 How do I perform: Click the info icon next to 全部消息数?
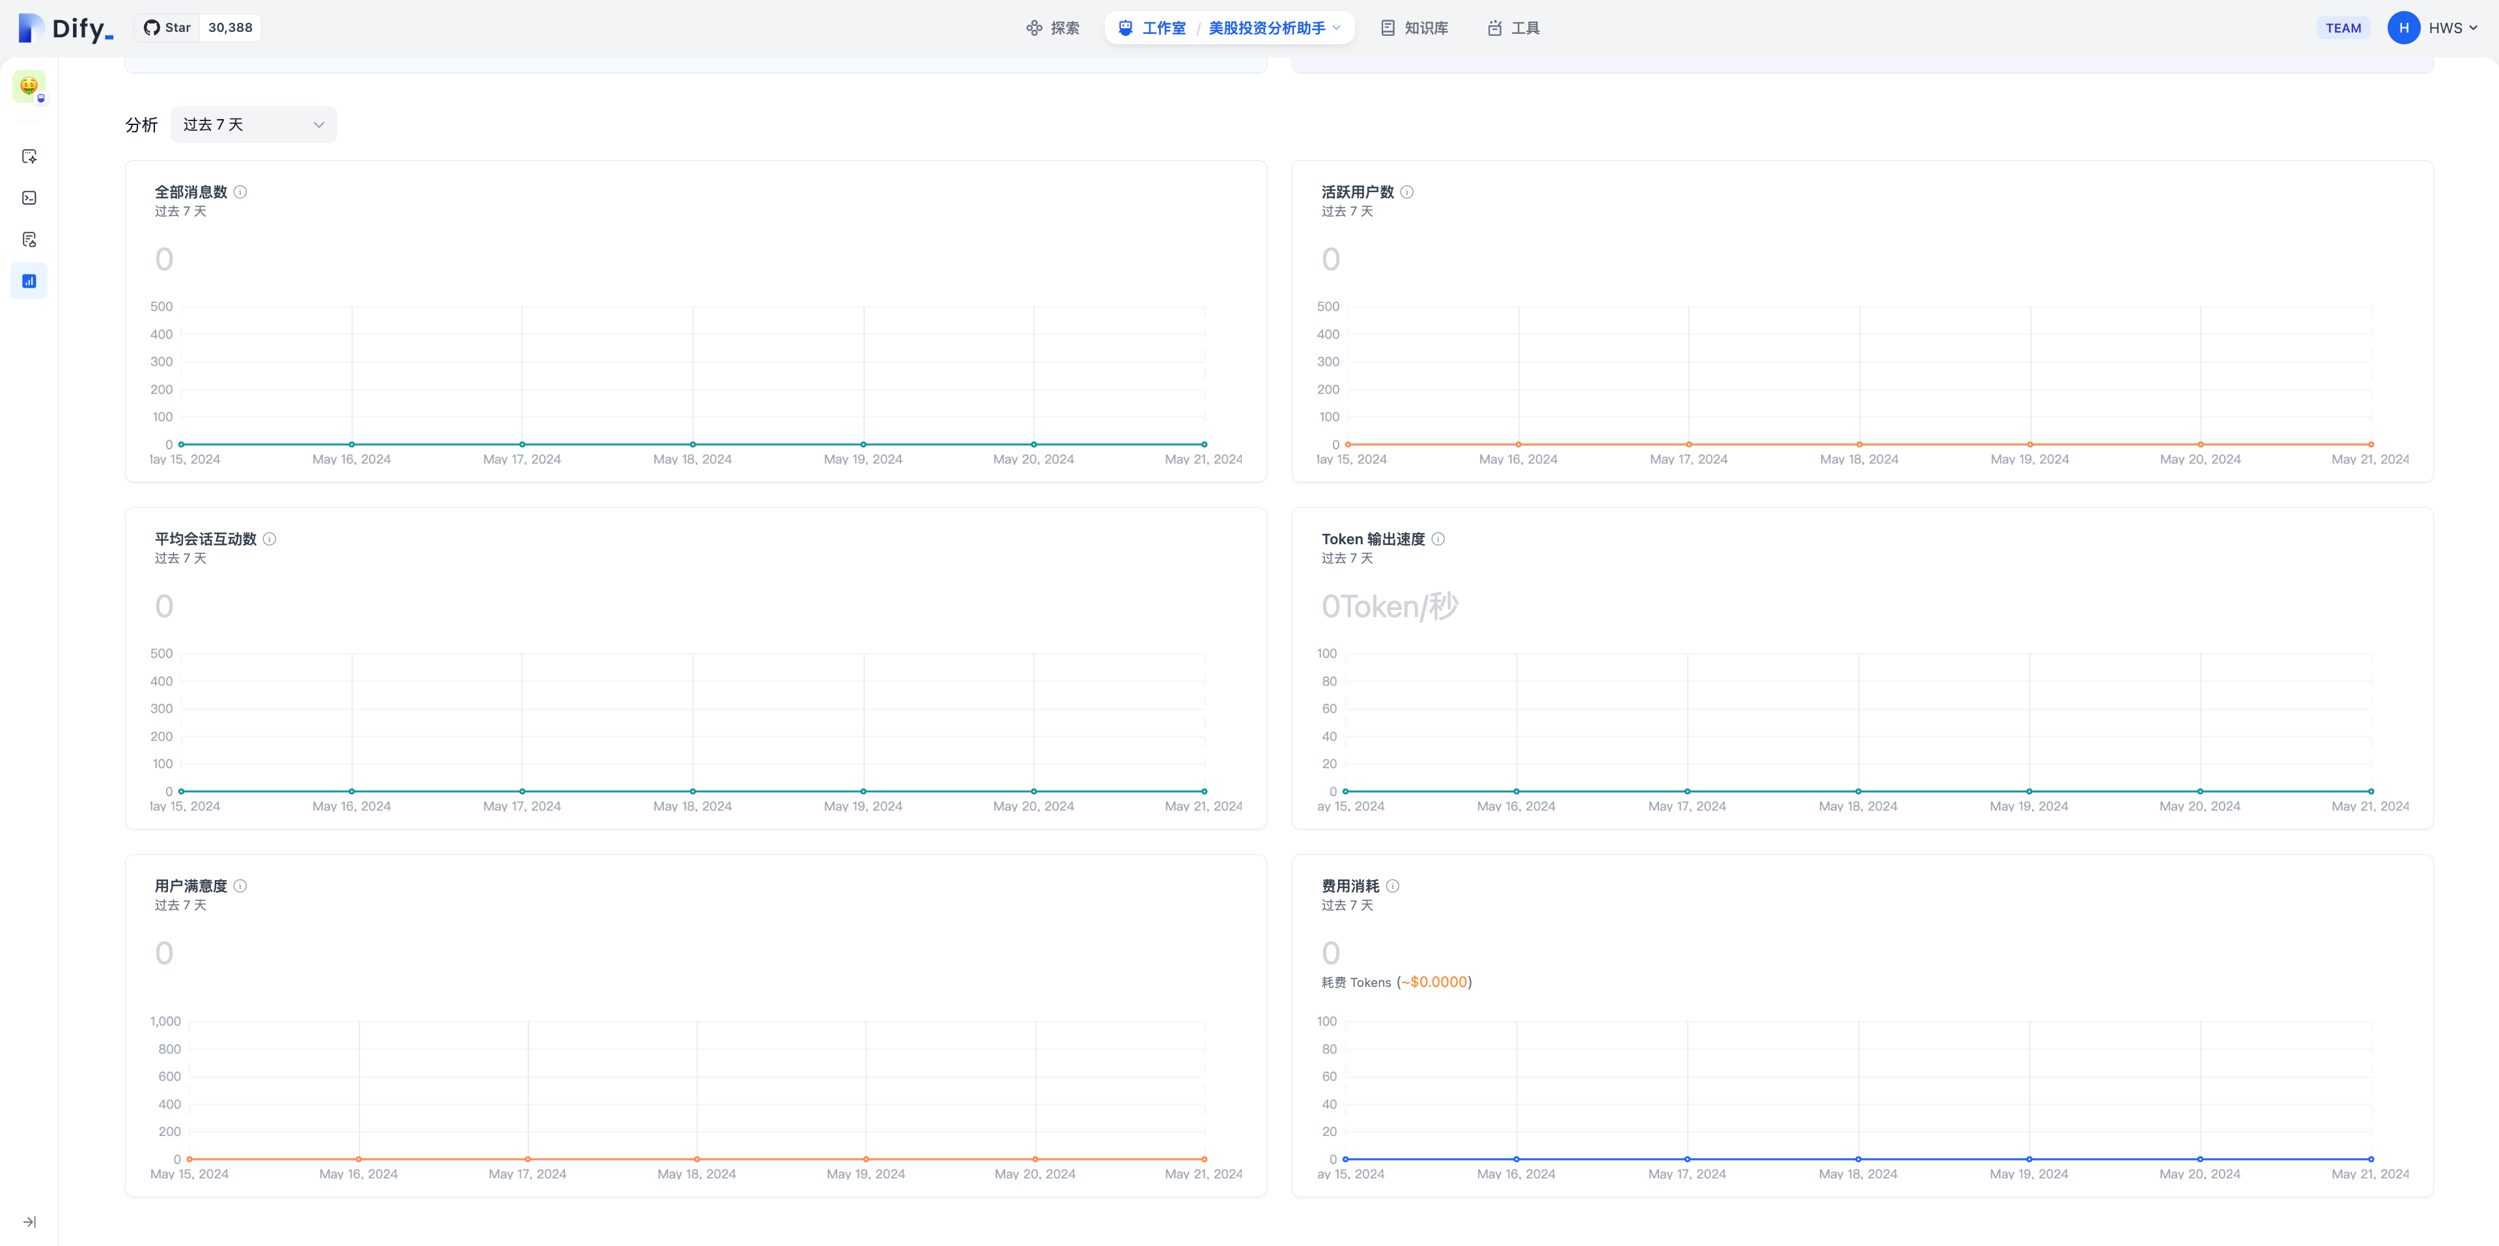point(240,192)
